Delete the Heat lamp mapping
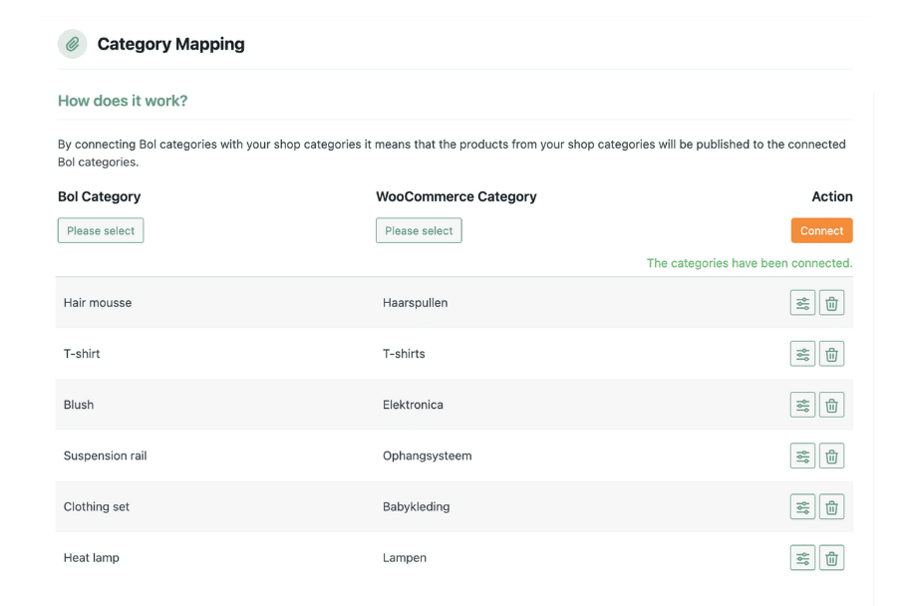 (831, 558)
